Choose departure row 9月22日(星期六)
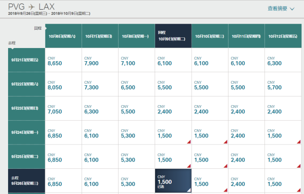 point(26,84)
